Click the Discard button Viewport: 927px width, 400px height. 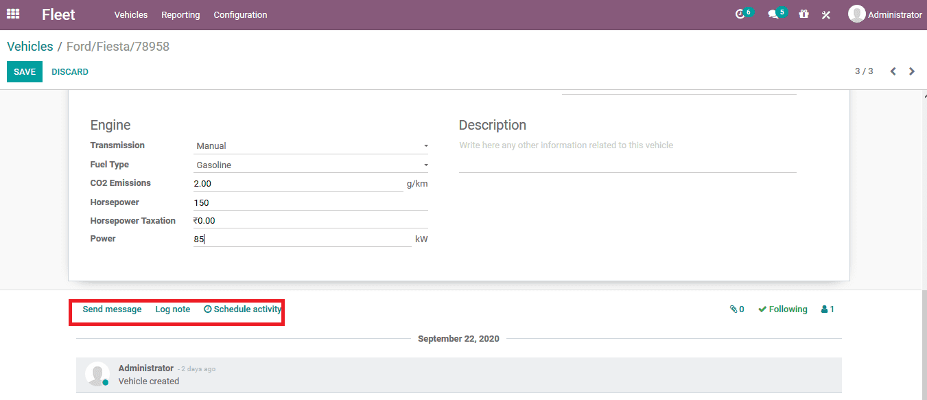[70, 72]
